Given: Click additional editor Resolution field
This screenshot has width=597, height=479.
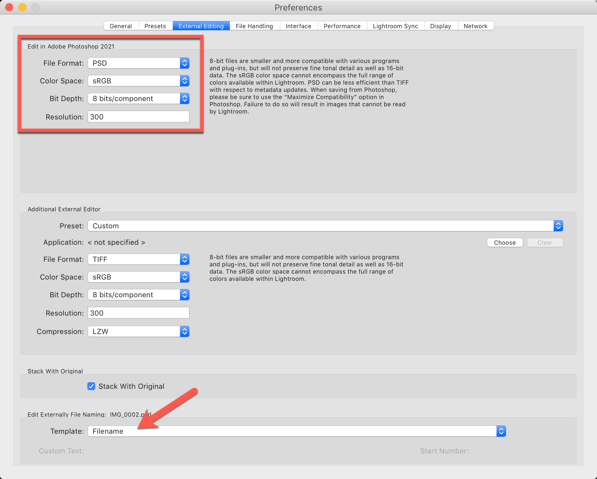Looking at the screenshot, I should coord(139,313).
